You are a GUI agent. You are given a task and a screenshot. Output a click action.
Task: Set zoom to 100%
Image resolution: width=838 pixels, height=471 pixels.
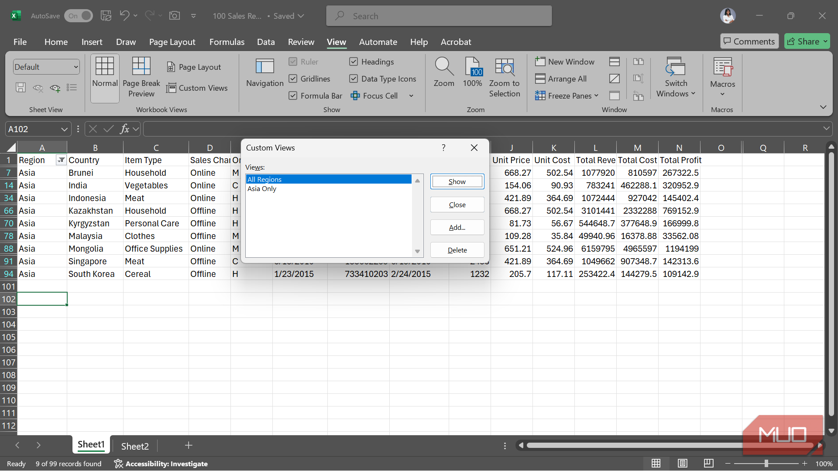click(x=473, y=72)
